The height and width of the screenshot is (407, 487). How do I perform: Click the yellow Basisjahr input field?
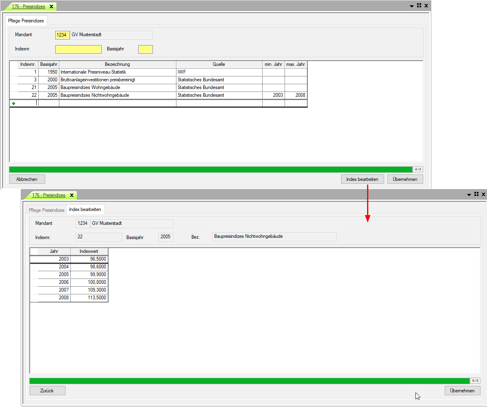point(145,49)
